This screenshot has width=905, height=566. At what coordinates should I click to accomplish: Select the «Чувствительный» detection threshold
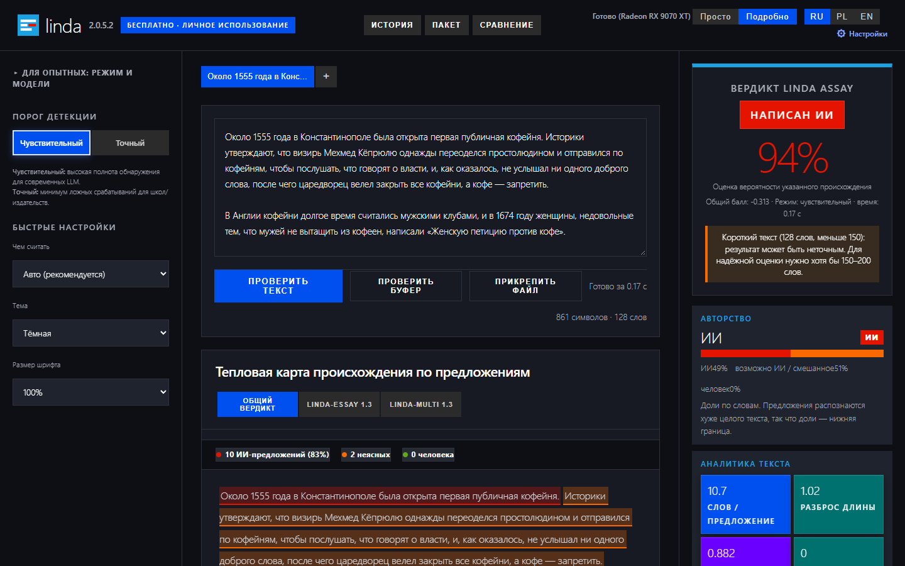[x=52, y=143]
